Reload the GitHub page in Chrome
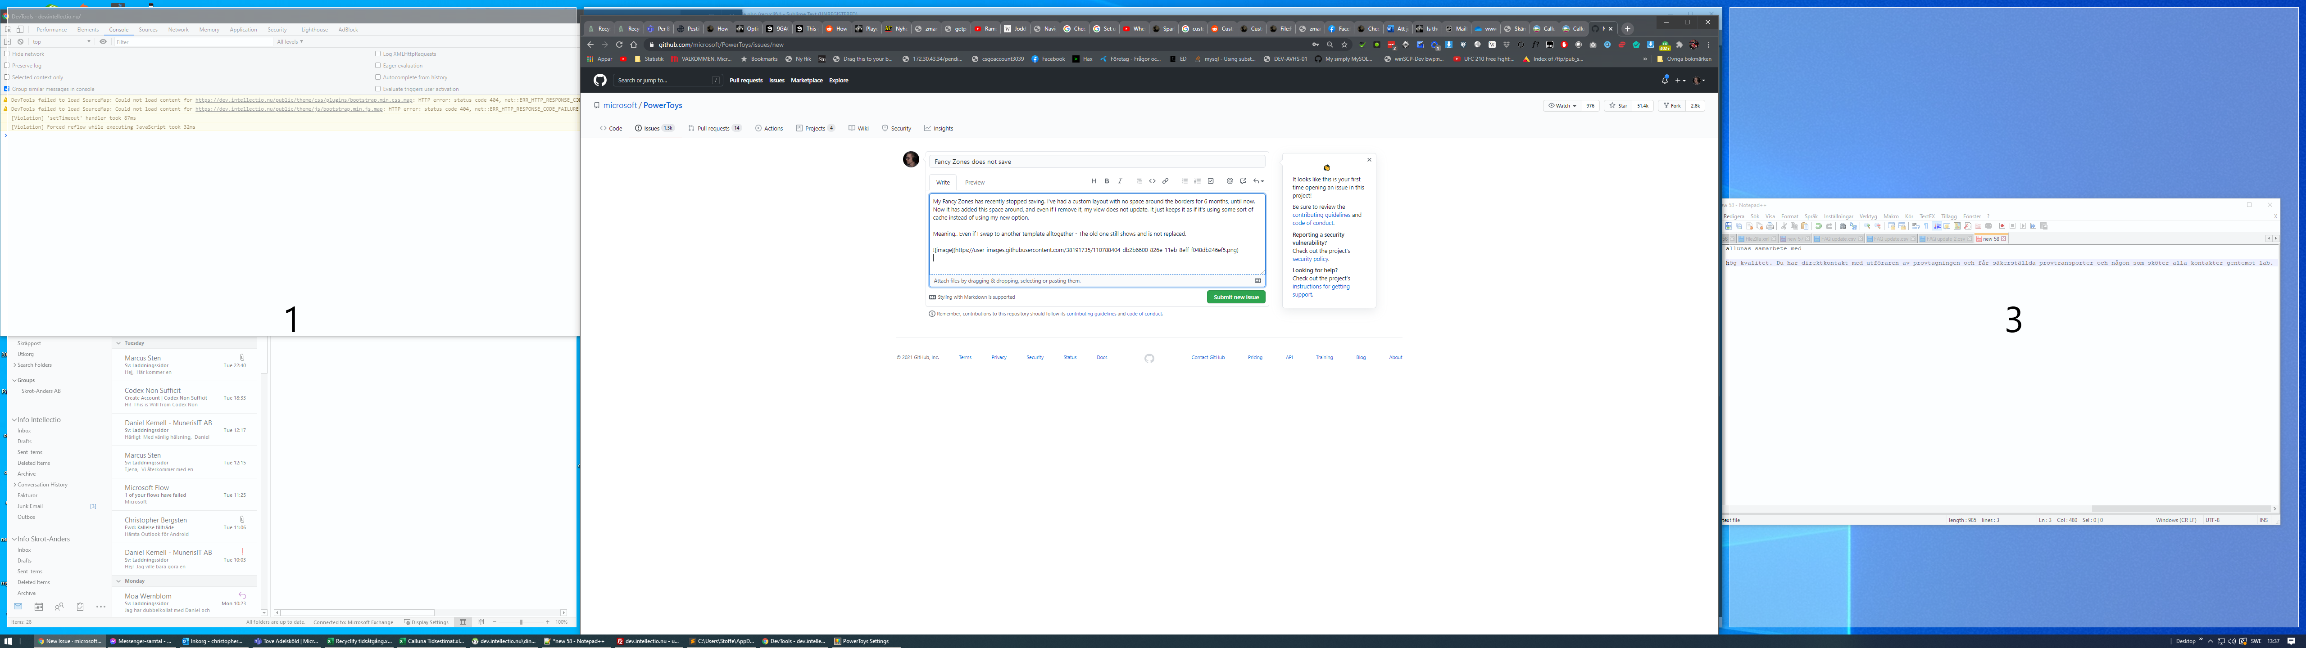 tap(618, 45)
